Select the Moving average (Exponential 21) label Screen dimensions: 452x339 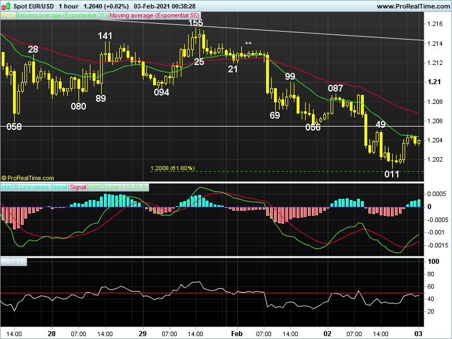(62, 16)
